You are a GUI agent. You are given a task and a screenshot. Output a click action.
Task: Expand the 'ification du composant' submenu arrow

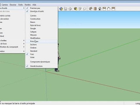tap(24, 47)
